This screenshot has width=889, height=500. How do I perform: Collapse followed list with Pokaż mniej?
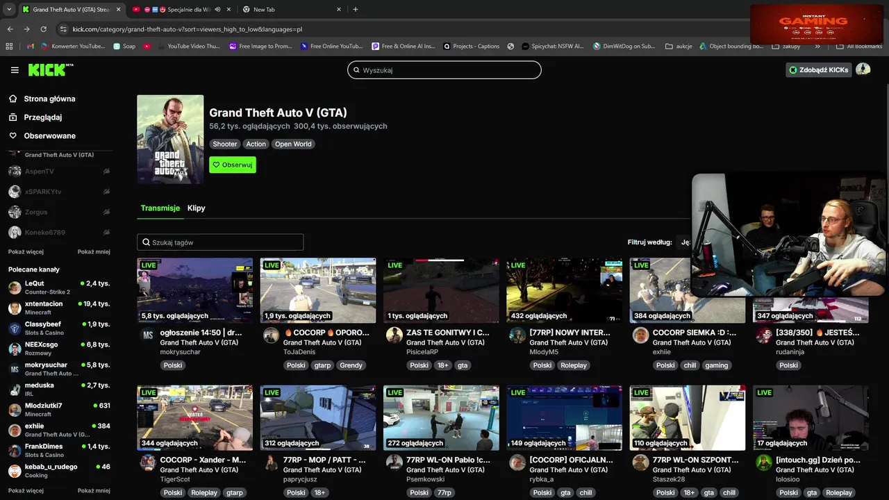click(94, 252)
